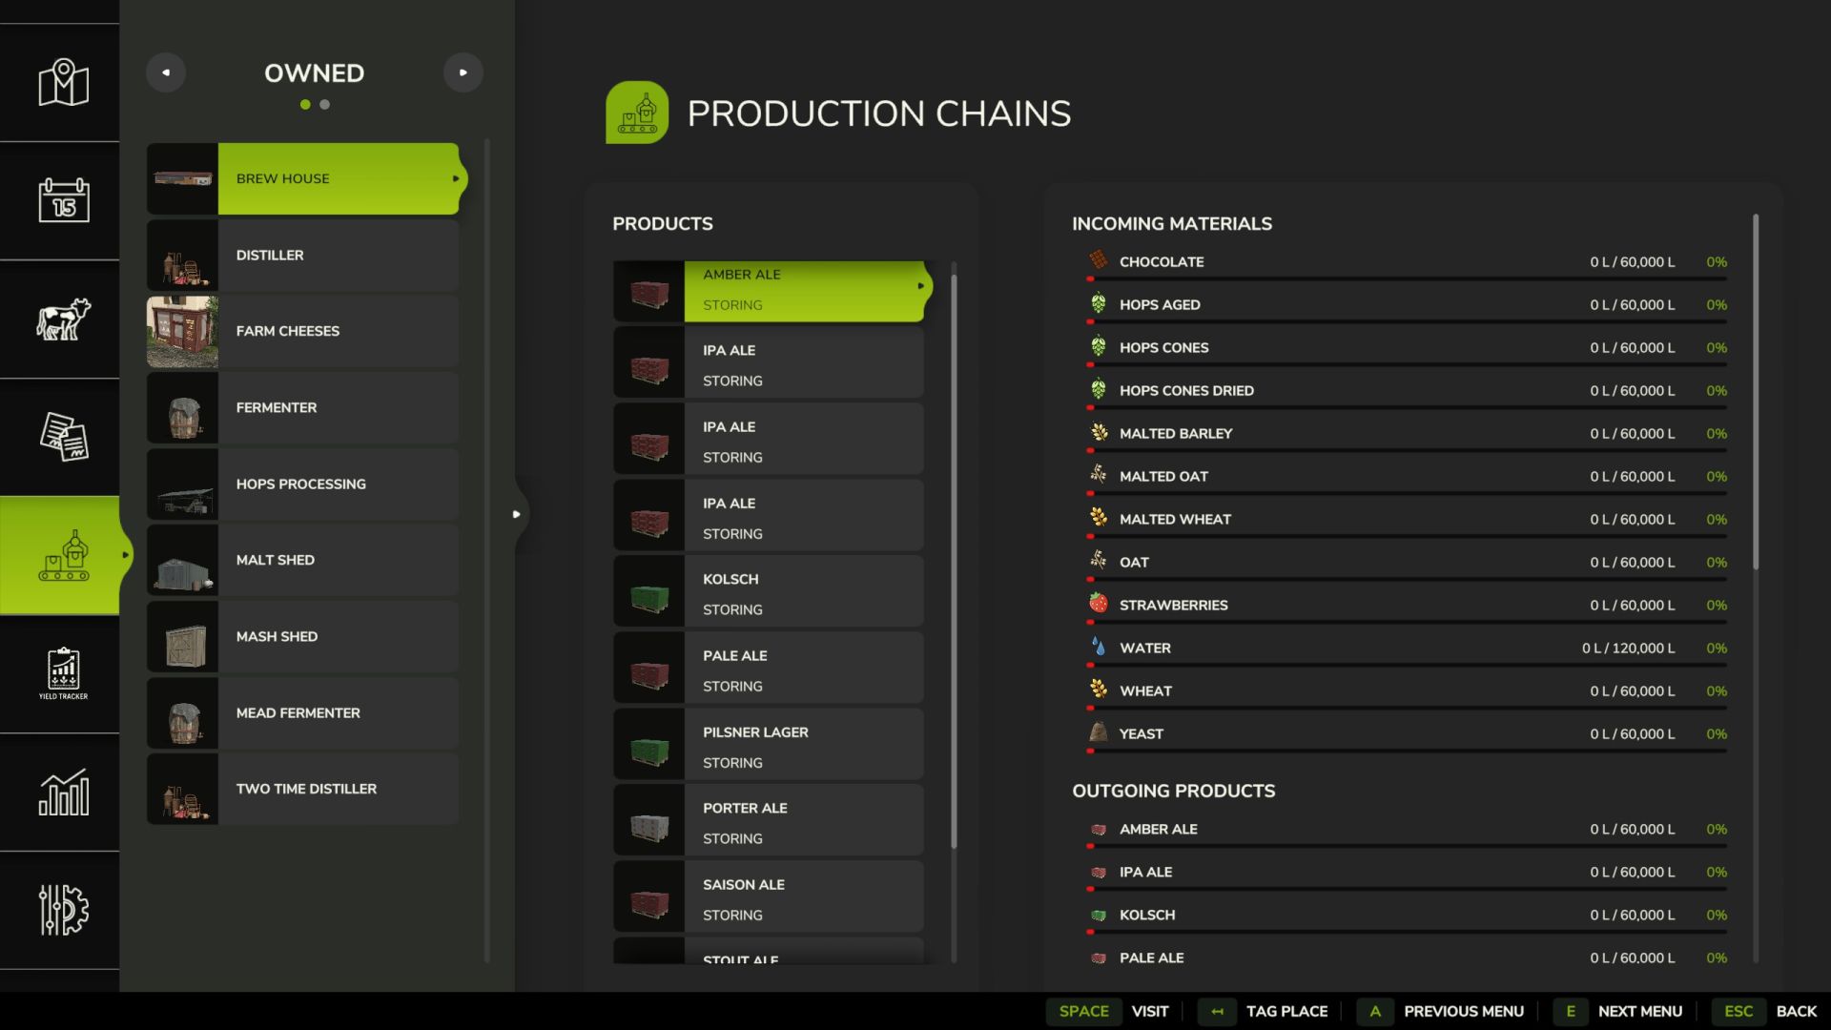Select second page indicator dot under Owned
Image resolution: width=1831 pixels, height=1030 pixels.
(325, 105)
